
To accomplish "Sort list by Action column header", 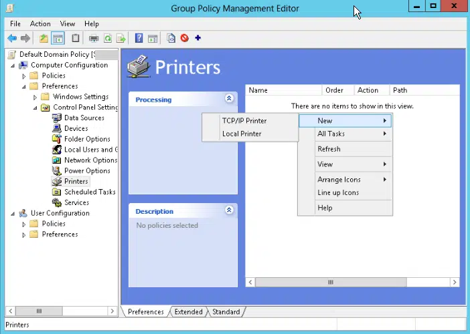I will tap(372, 90).
